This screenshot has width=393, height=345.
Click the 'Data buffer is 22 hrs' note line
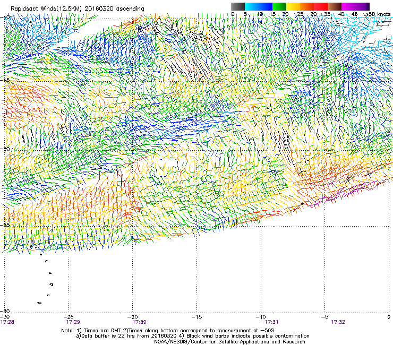[x=192, y=336]
